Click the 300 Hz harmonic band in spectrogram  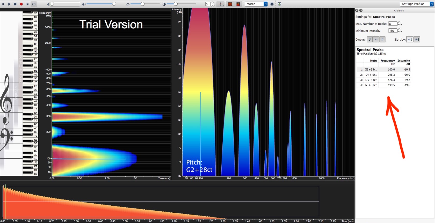point(107,117)
